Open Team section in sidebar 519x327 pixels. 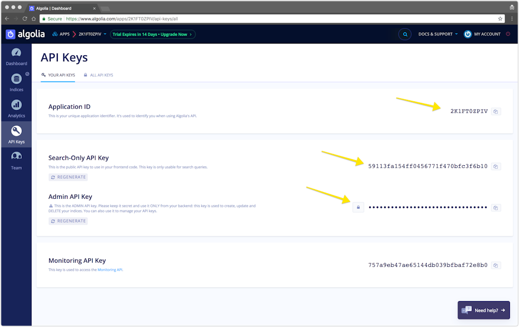16,160
